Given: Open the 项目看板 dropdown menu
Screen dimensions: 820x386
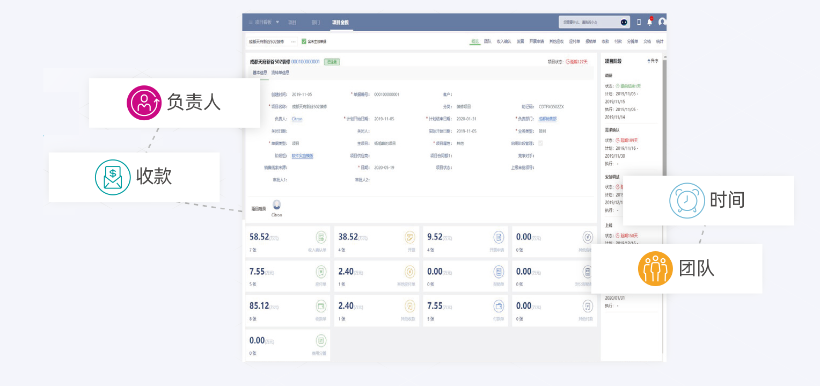Looking at the screenshot, I should click(x=277, y=22).
